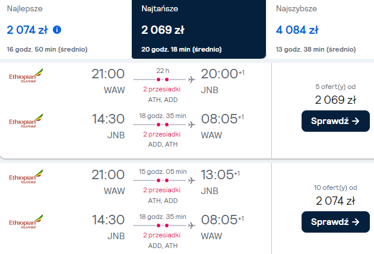Click the 20:00 +1 arrival time
This screenshot has width=374, height=254.
point(222,74)
